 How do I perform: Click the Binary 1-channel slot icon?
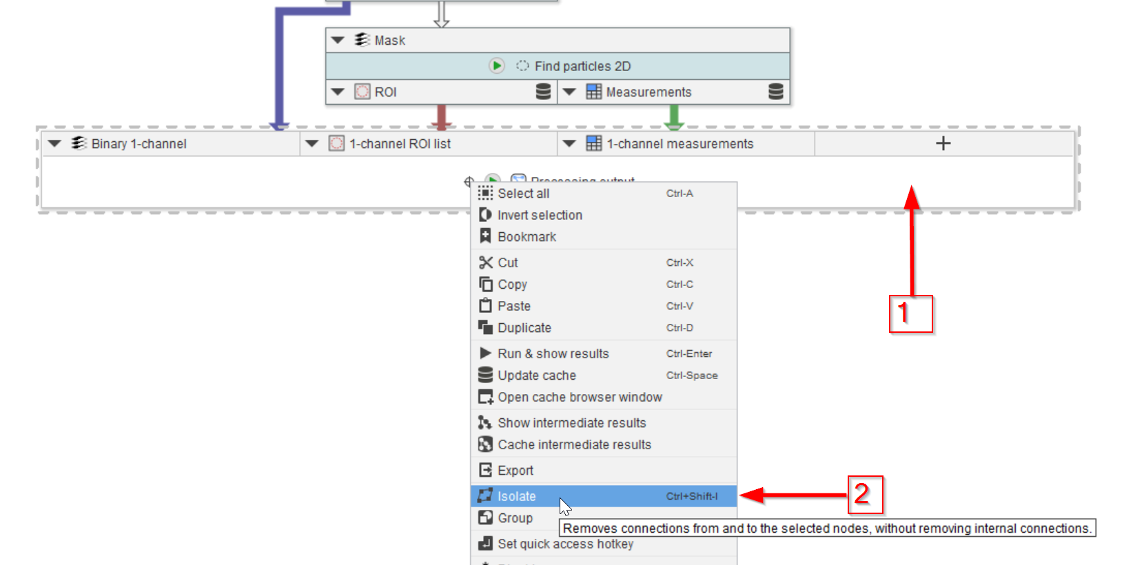click(79, 143)
